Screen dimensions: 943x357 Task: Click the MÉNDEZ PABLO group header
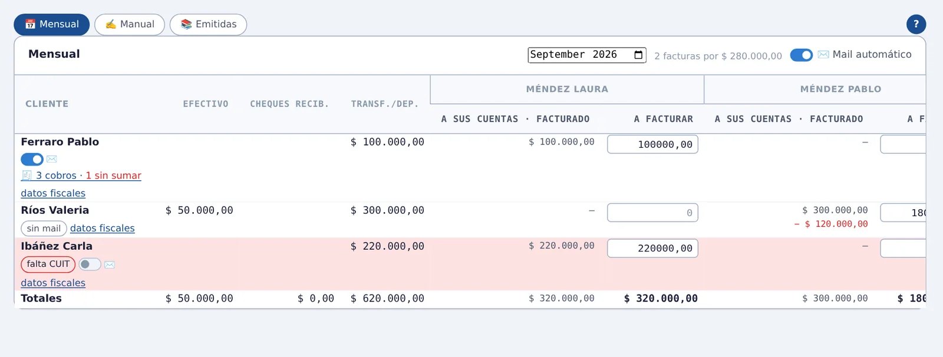coord(841,89)
